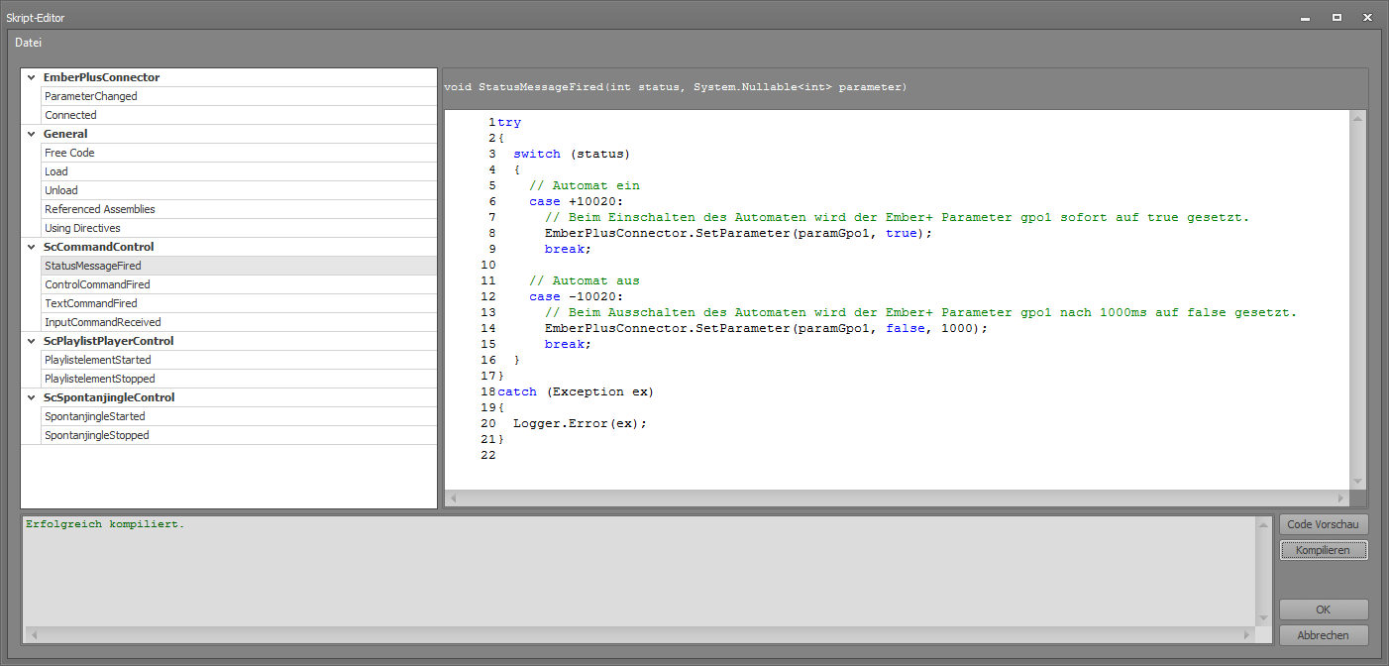The height and width of the screenshot is (666, 1389).
Task: Open Referenced Assemblies entry
Action: [x=239, y=209]
